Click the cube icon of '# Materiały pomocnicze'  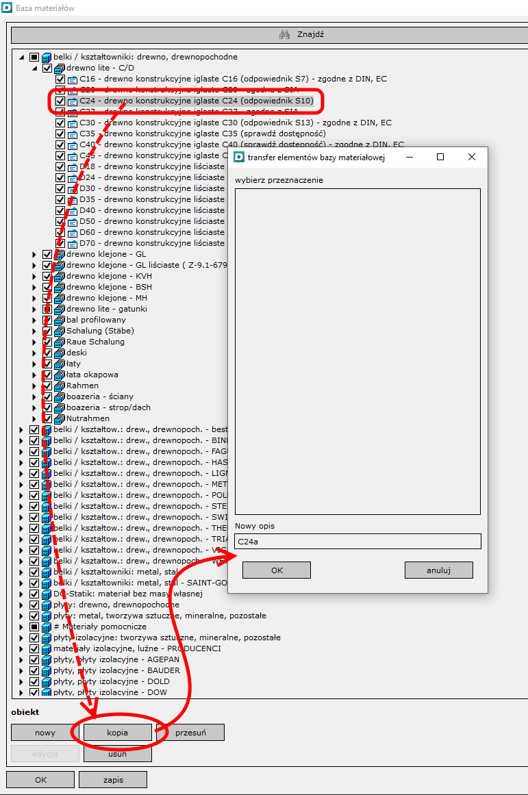pos(47,627)
